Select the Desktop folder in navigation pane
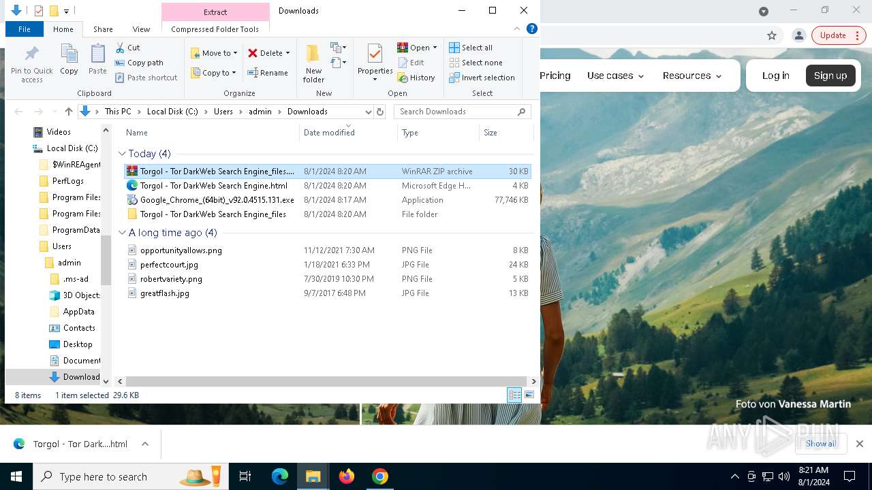 coord(77,344)
